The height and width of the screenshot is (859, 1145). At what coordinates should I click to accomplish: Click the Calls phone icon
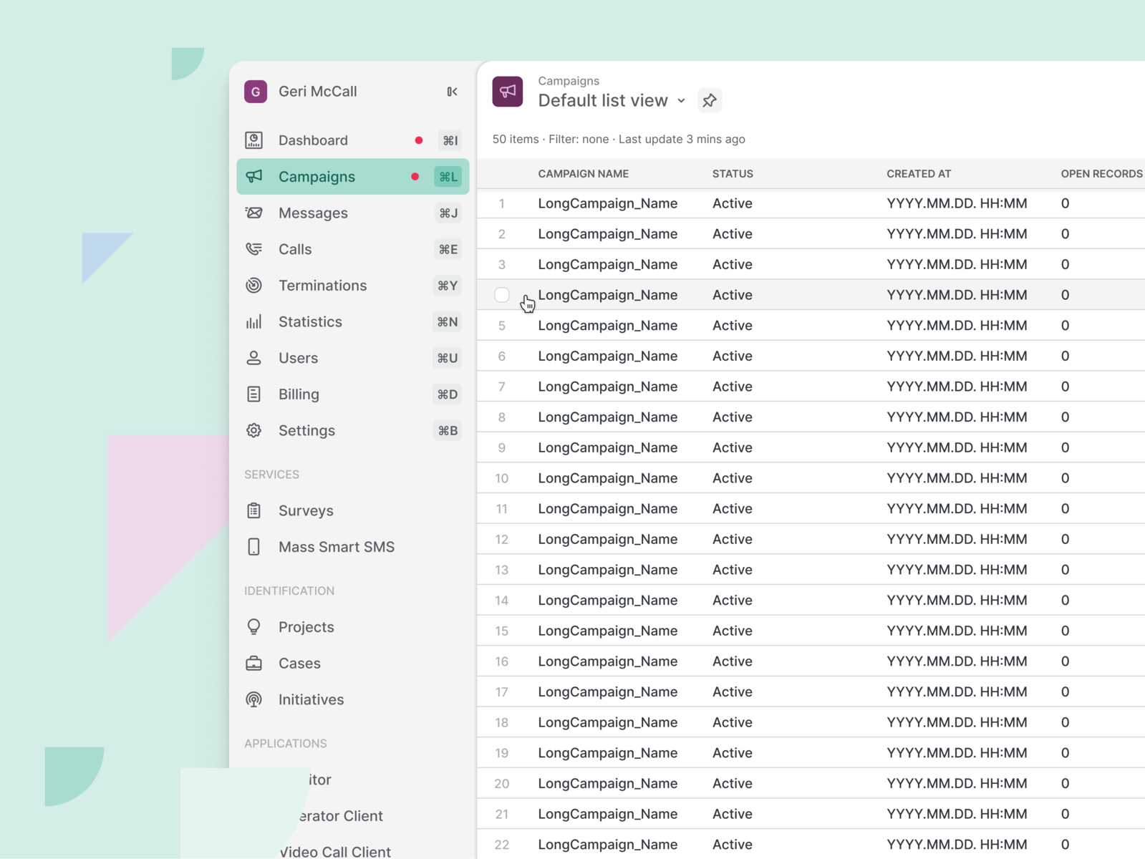click(254, 249)
